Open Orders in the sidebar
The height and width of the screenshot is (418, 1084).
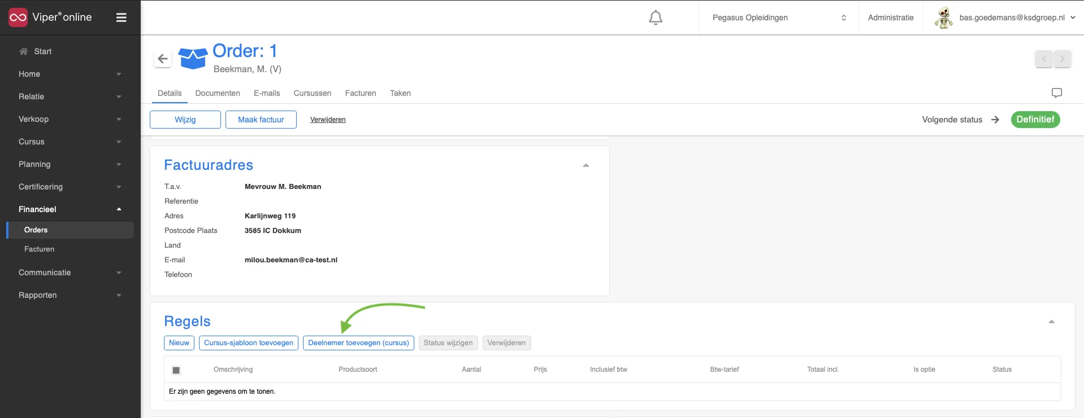pyautogui.click(x=70, y=230)
